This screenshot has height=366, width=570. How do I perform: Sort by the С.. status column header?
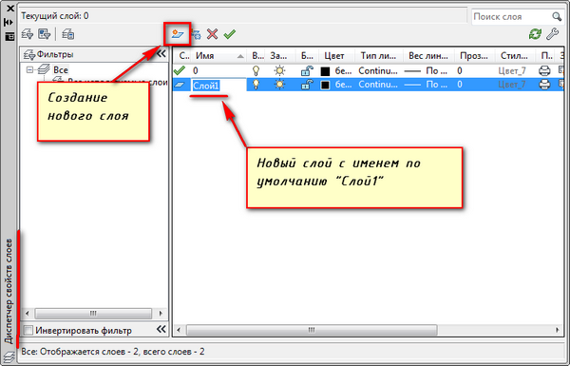[183, 56]
